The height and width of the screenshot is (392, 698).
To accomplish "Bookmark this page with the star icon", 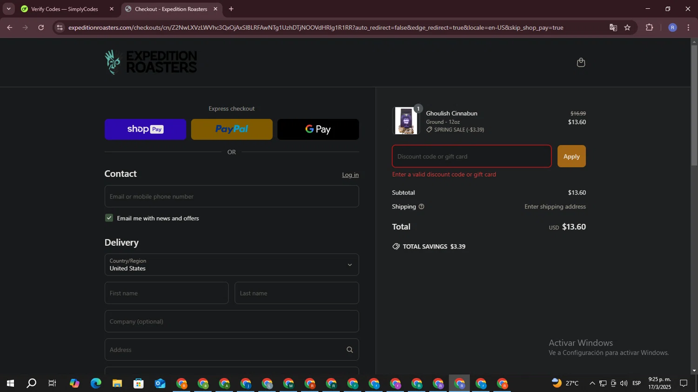I will tap(627, 27).
